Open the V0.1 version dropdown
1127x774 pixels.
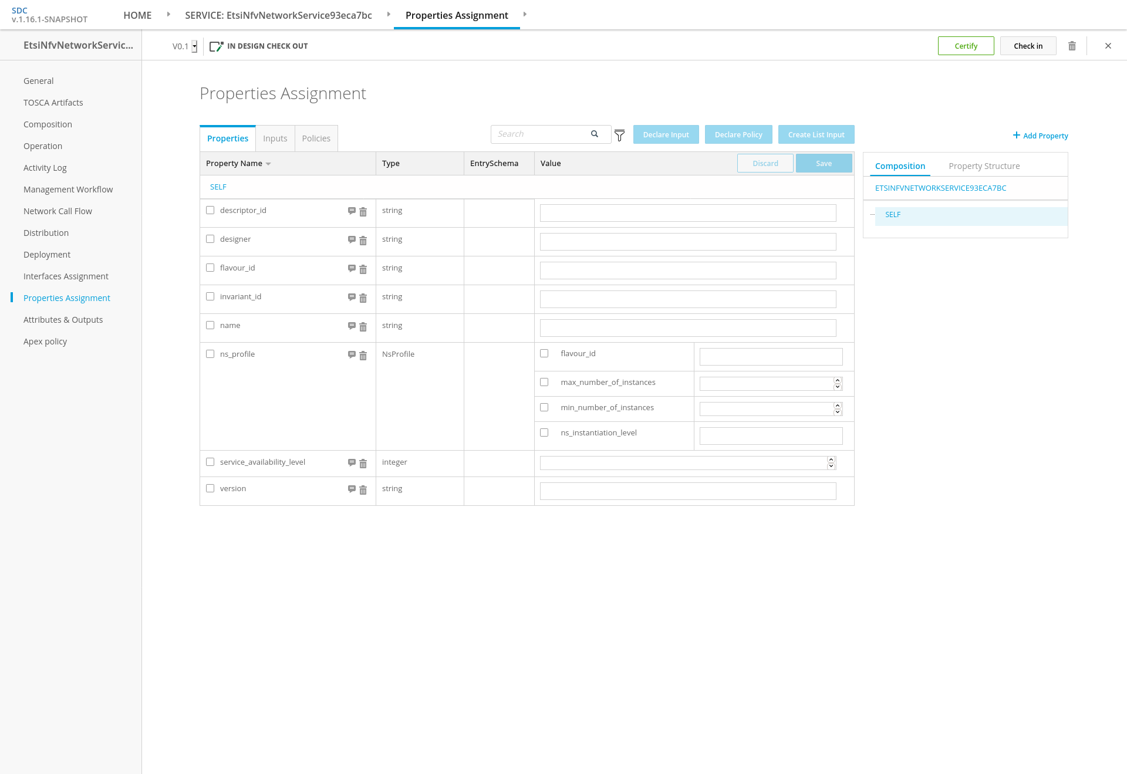194,46
